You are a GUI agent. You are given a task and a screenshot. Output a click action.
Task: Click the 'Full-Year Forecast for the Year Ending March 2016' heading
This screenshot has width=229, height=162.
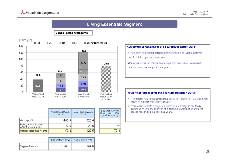[161, 93]
